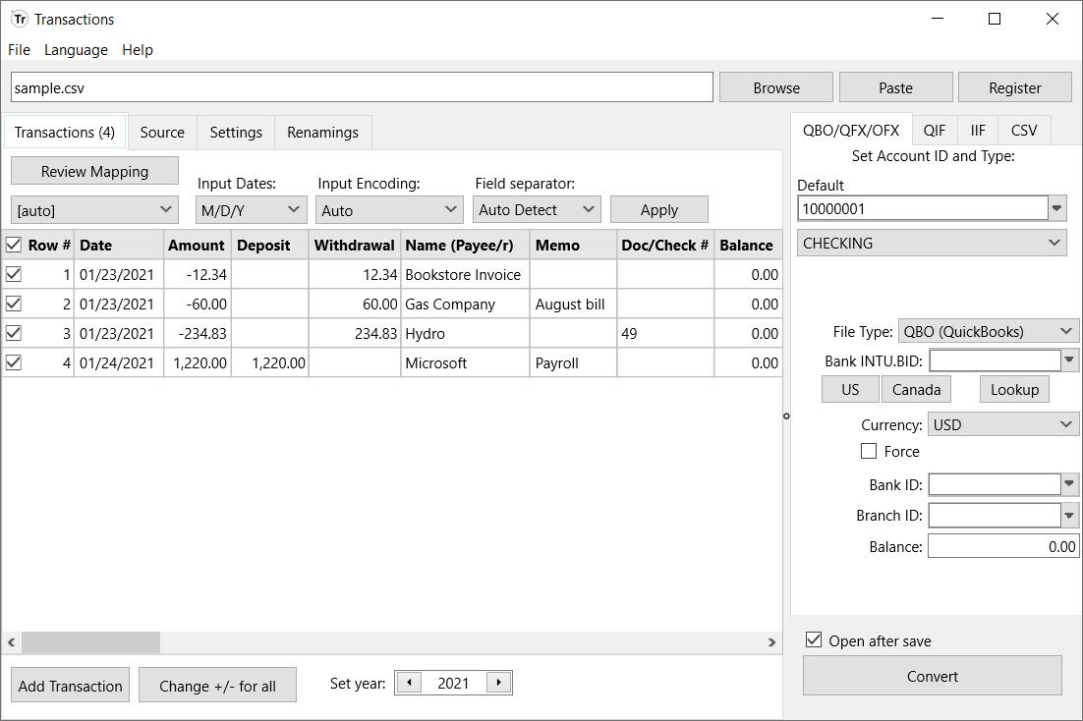Viewport: 1083px width, 721px height.
Task: Expand the Branch ID dropdown arrow
Action: (1070, 516)
